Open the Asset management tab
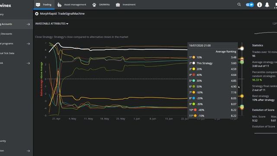The width and height of the screenshot is (277, 156). point(72,5)
